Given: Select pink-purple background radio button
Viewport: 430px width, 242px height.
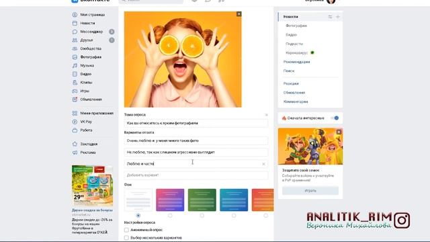Looking at the screenshot, I should 170,216.
